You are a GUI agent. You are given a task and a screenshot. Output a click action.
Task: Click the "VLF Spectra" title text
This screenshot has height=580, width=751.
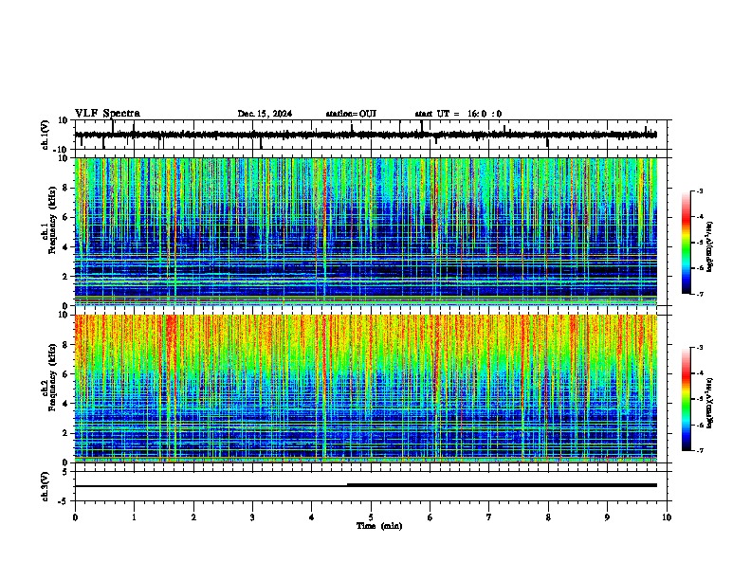coord(107,114)
